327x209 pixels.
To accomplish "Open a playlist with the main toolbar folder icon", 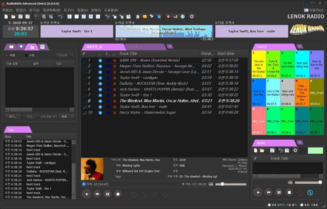I will click(13, 17).
